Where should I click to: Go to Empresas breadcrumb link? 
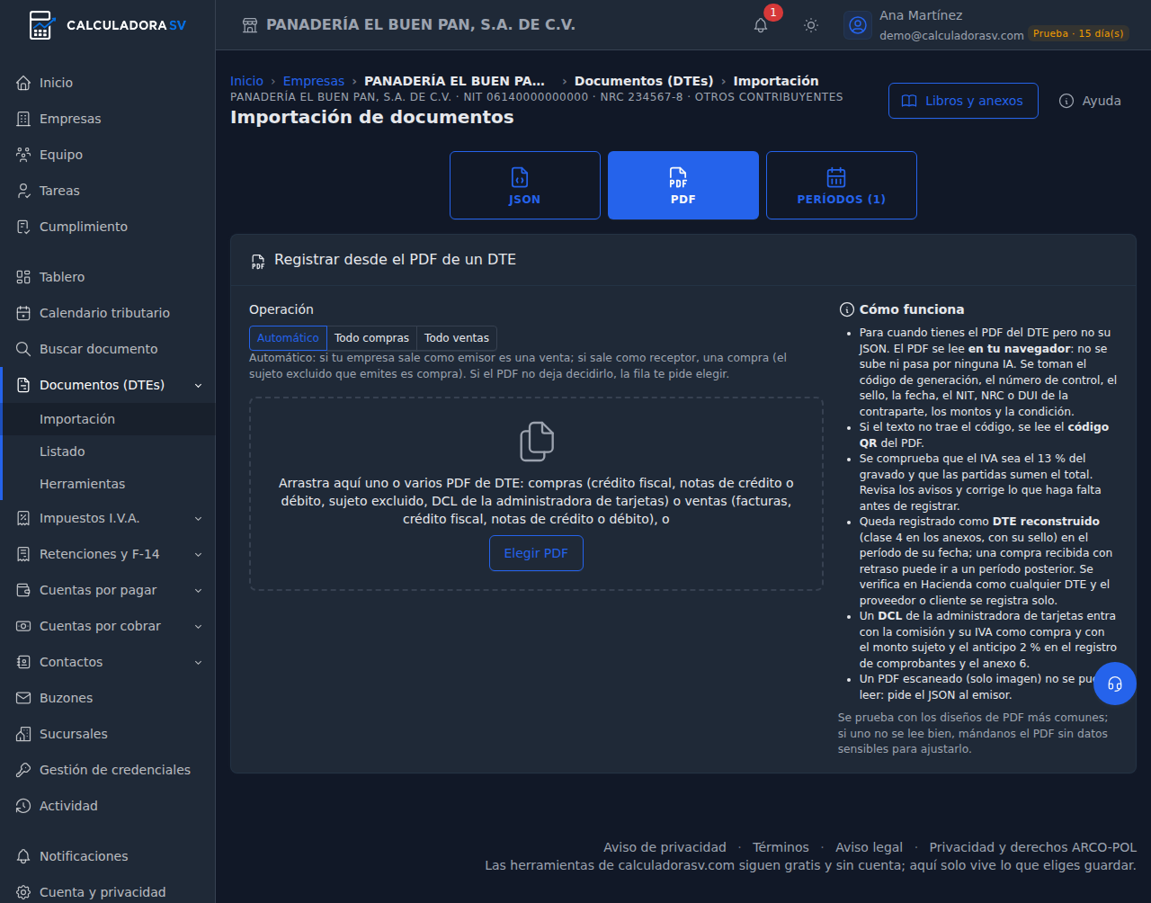pos(314,81)
